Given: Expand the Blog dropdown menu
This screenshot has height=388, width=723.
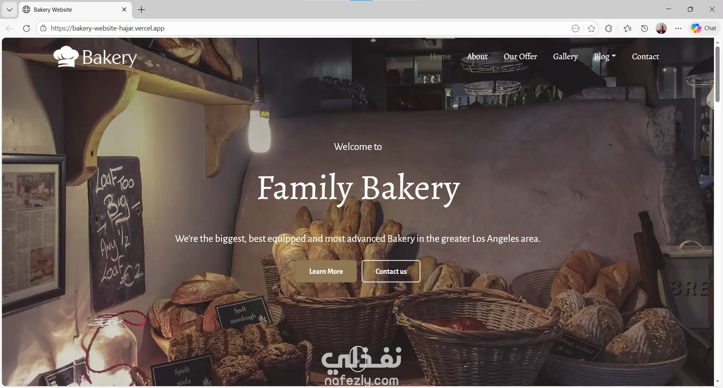Looking at the screenshot, I should [605, 57].
